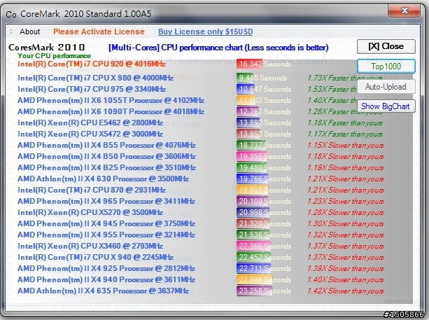Click Please Activate License
The image size is (429, 320).
(x=99, y=32)
